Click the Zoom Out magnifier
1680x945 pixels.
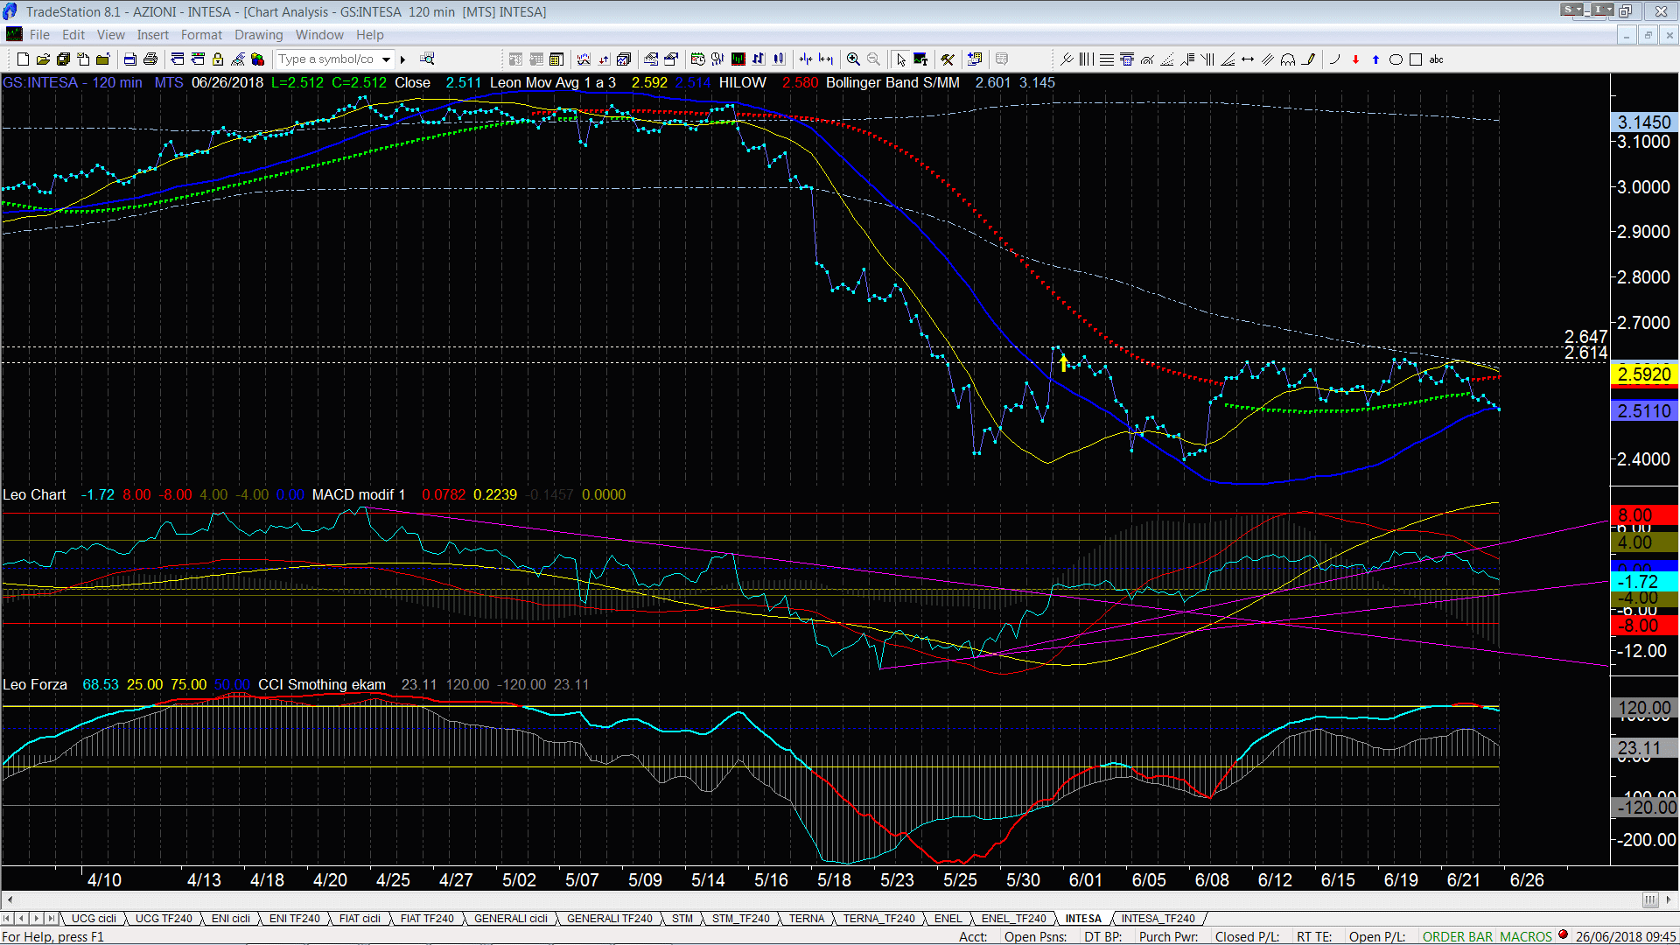[873, 59]
